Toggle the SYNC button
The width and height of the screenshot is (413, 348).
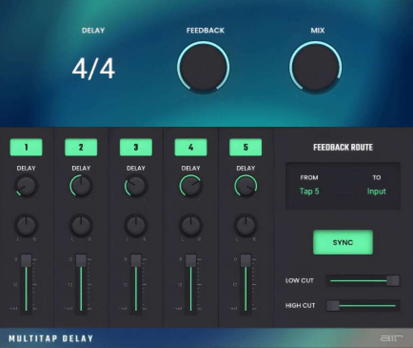coord(343,242)
